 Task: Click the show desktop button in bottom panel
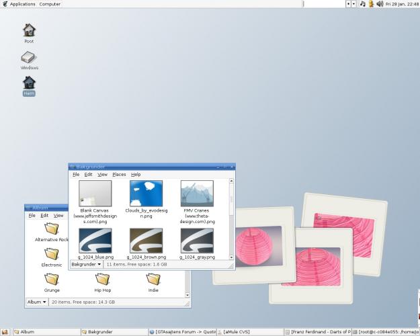tap(5, 331)
